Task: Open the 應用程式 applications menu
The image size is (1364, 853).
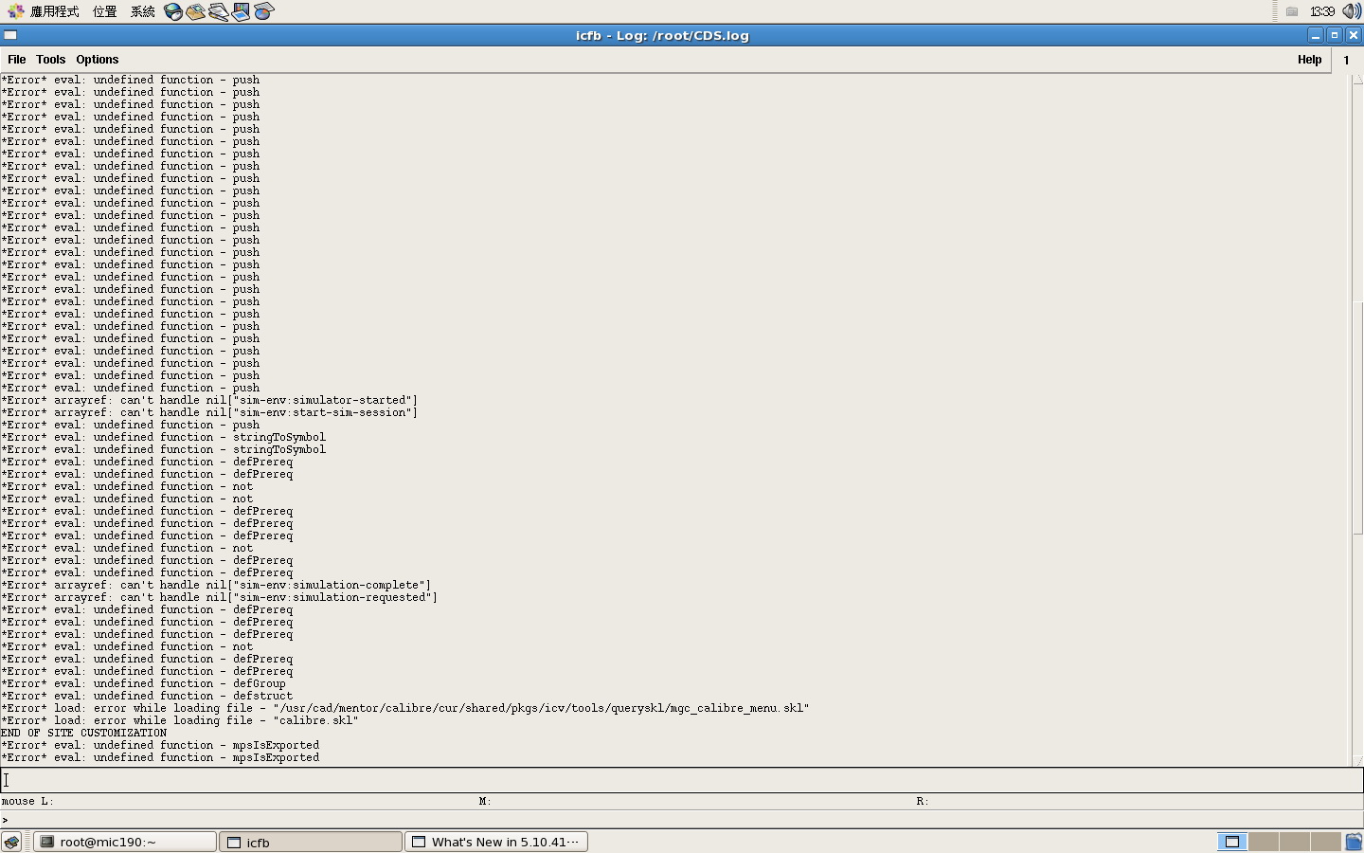Action: point(44,11)
